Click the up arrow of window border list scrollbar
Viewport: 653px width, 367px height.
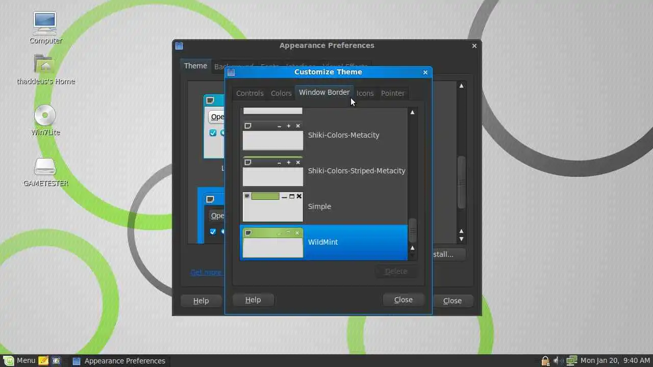(x=412, y=112)
